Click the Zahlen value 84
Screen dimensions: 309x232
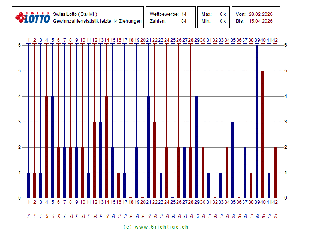point(184,21)
